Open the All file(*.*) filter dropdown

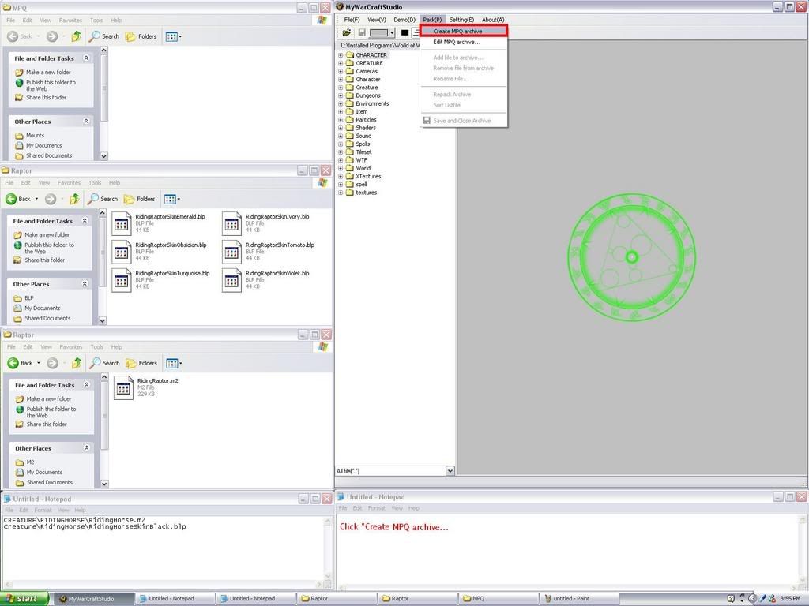pyautogui.click(x=450, y=471)
